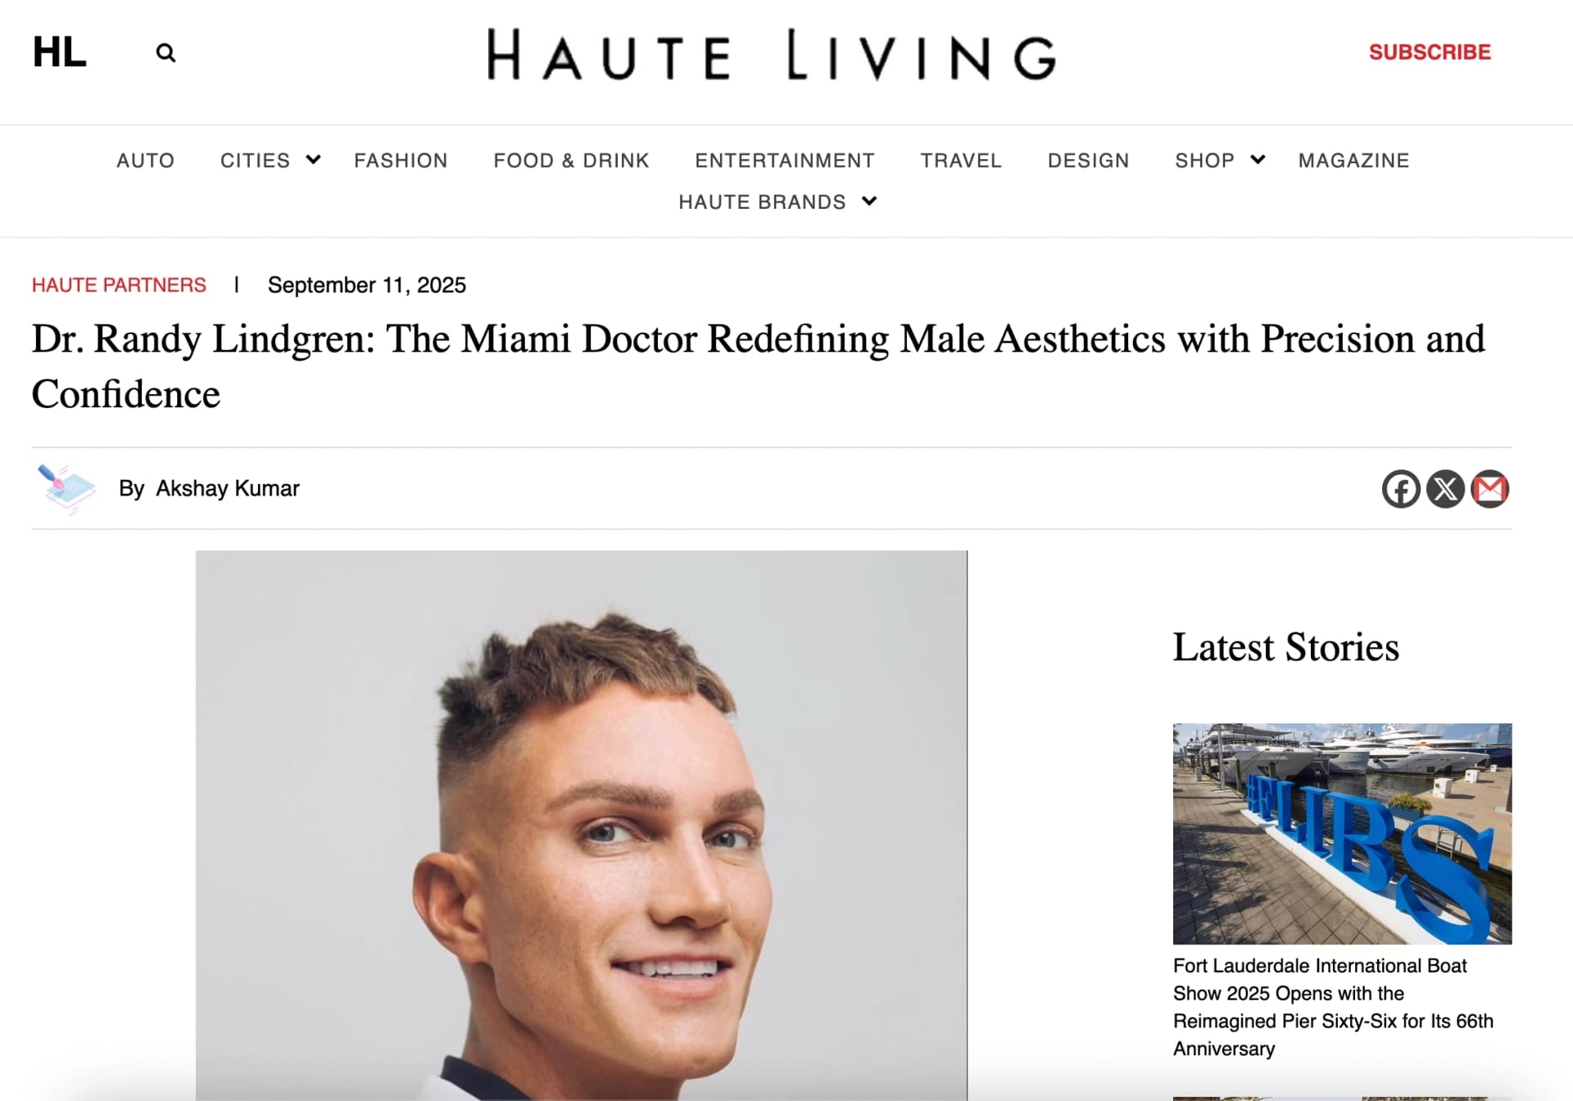Click the Haute Living masthead logo
This screenshot has width=1573, height=1101.
point(772,55)
